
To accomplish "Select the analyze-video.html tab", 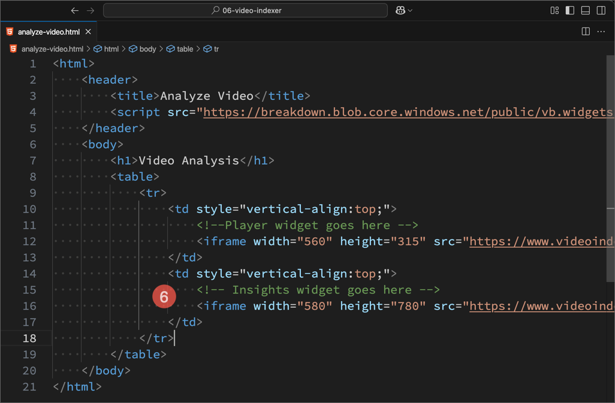I will coord(49,32).
